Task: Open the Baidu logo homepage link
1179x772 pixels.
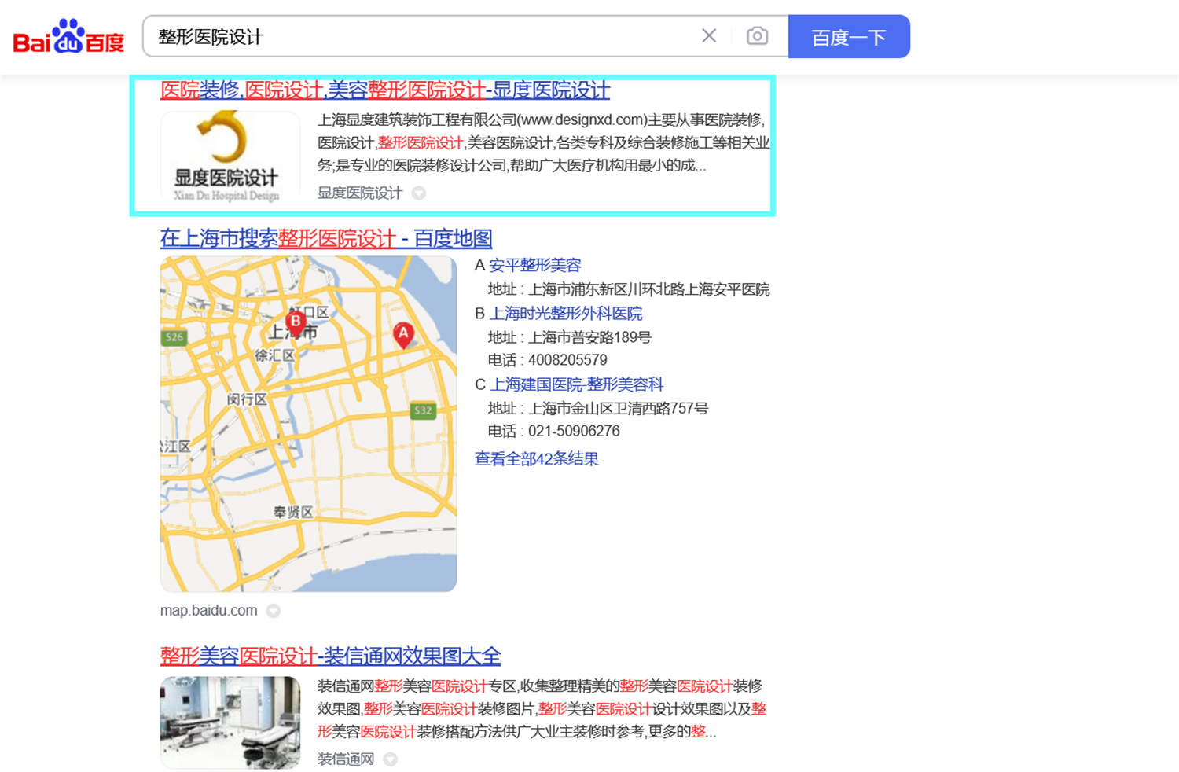Action: [68, 36]
